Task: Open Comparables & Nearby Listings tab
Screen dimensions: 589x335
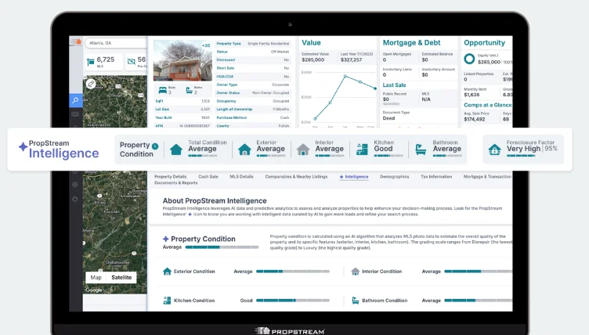Action: tap(296, 177)
